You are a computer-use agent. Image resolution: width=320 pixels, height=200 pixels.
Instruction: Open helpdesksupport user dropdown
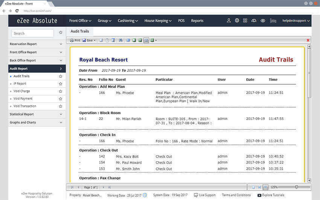pyautogui.click(x=296, y=21)
